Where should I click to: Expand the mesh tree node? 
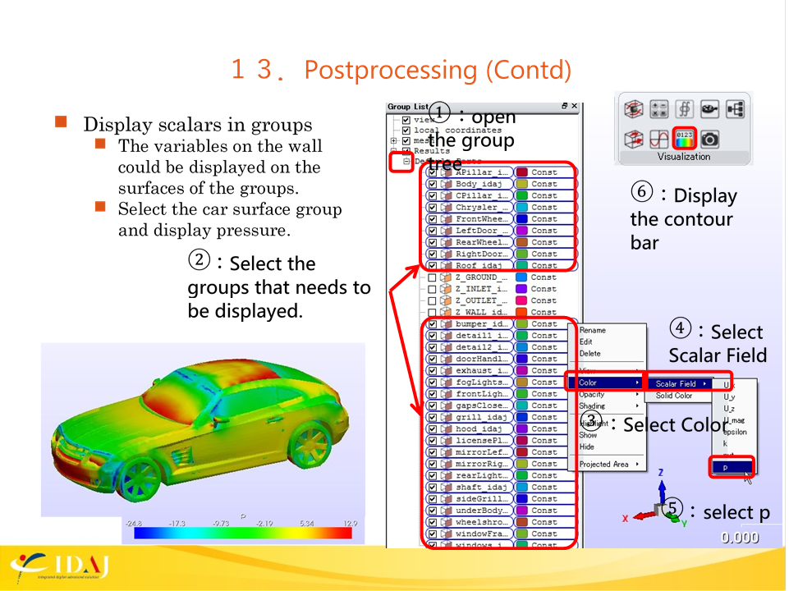pyautogui.click(x=395, y=141)
